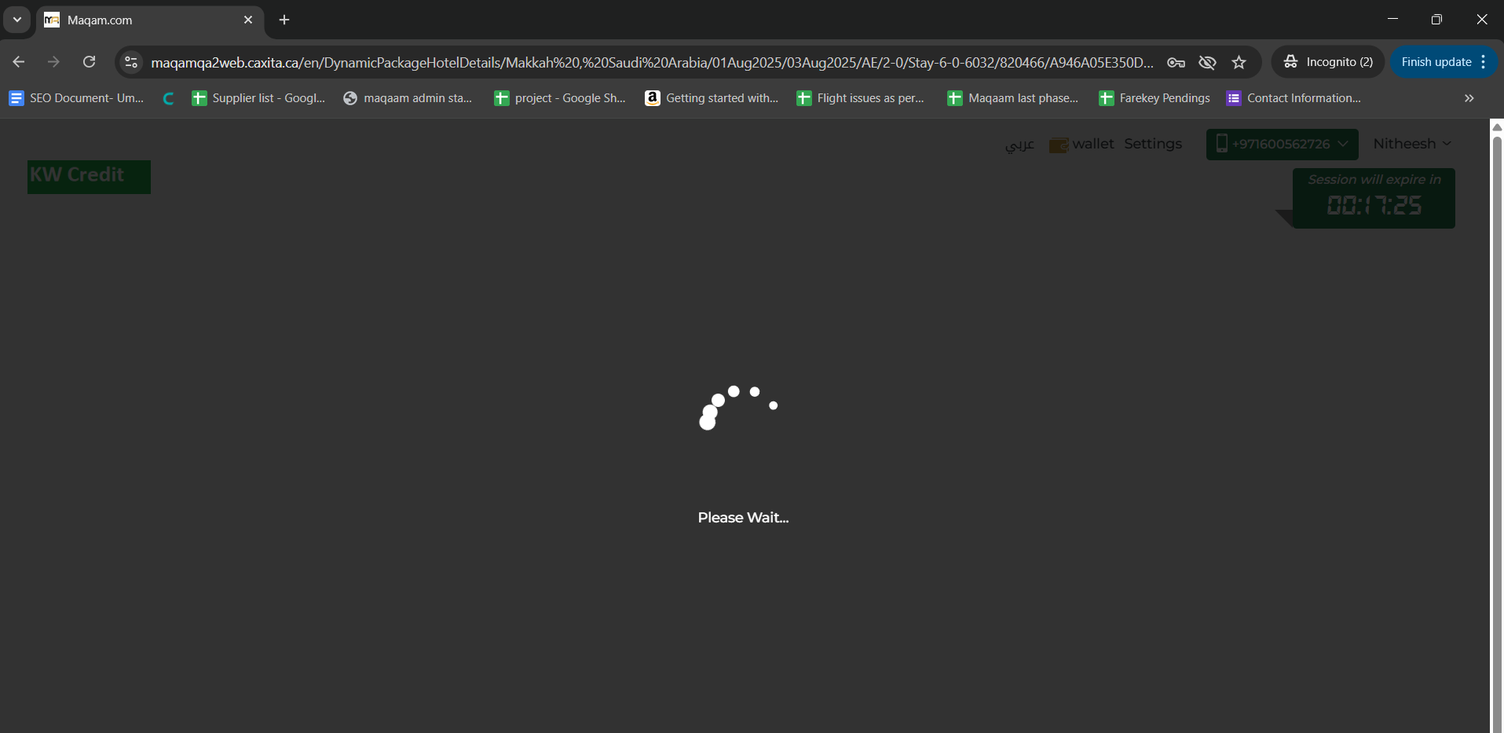
Task: Close the Maqam.com tab
Action: [x=248, y=20]
